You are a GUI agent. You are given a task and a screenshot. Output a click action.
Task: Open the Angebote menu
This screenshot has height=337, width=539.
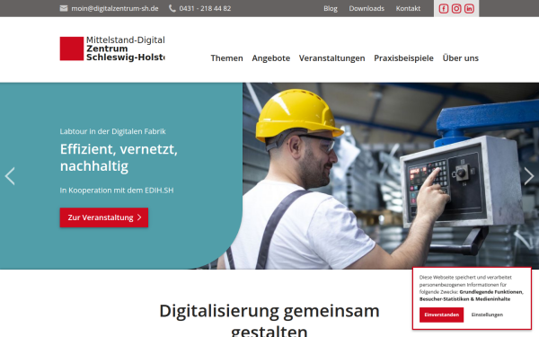(x=271, y=58)
